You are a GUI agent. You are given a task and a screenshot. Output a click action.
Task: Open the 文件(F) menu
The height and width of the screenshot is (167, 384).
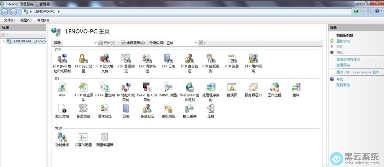coord(9,20)
